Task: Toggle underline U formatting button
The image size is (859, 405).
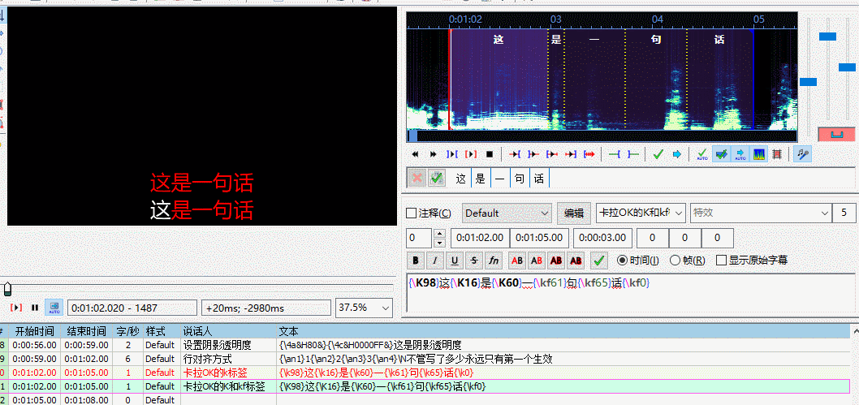Action: coord(454,261)
